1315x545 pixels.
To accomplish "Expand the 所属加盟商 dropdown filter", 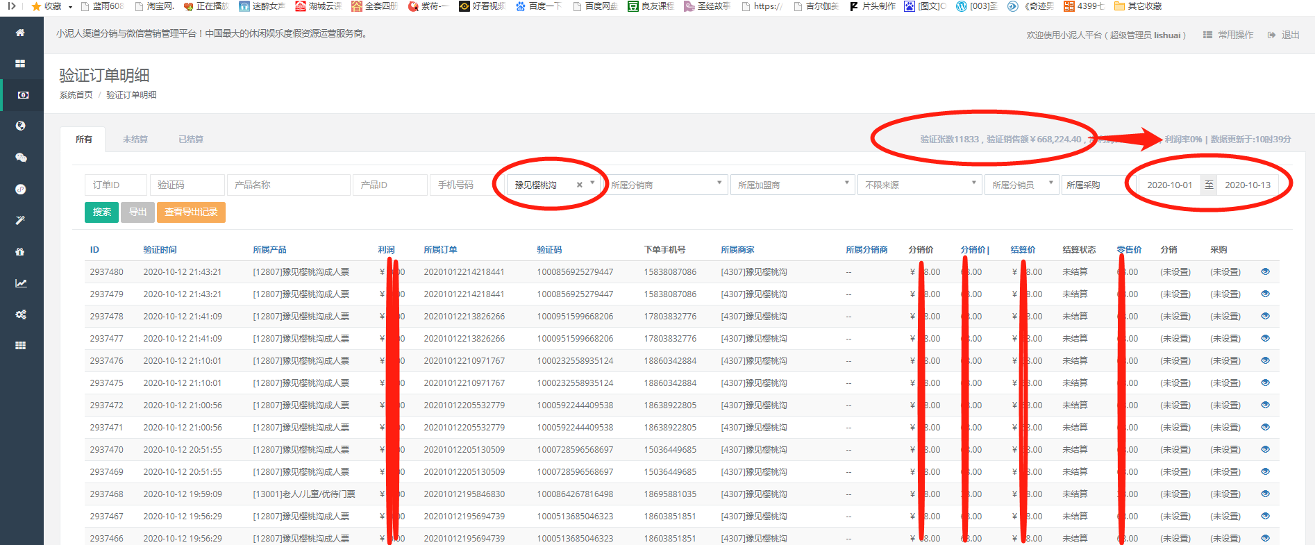I will tap(792, 185).
